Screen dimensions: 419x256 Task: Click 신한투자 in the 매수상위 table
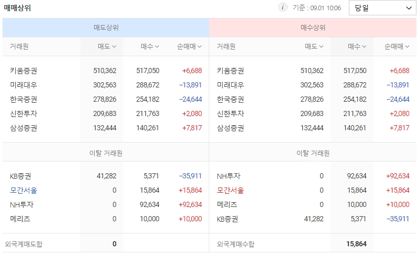click(x=230, y=114)
